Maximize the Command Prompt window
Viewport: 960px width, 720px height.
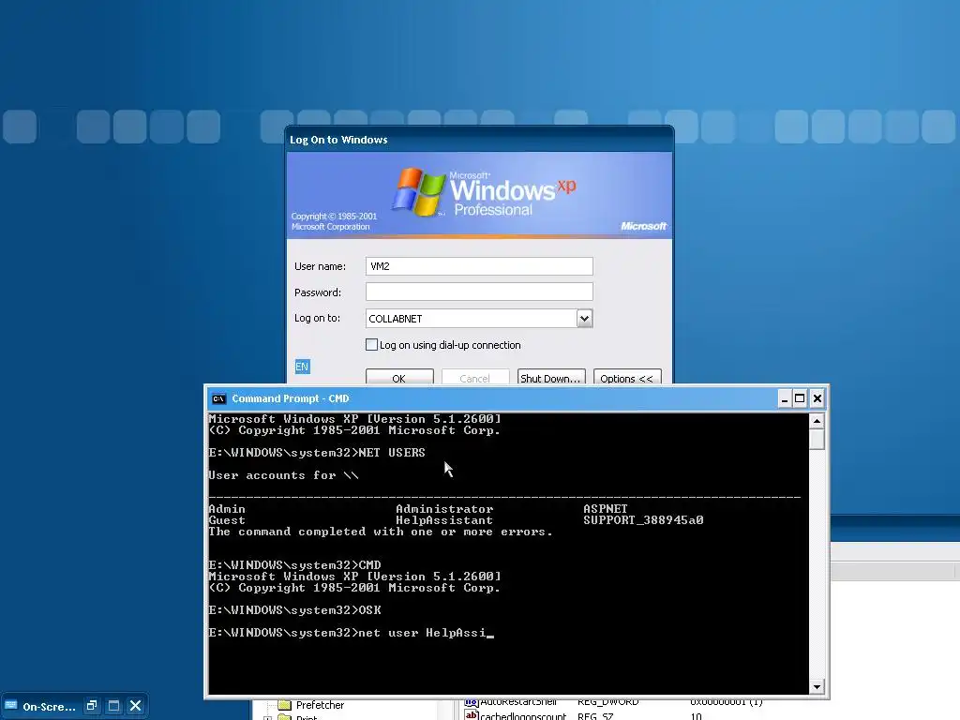click(800, 398)
